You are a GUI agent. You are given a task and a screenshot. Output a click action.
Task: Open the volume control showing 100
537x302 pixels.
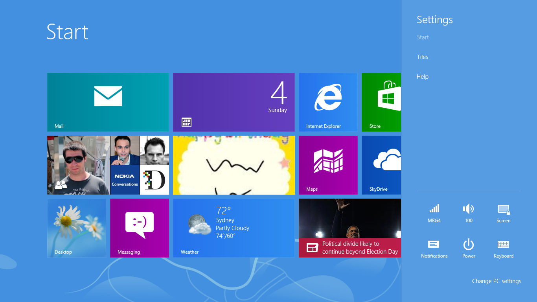pos(469,213)
